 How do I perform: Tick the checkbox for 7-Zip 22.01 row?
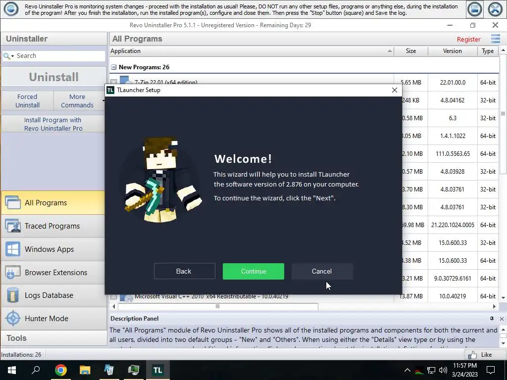coord(113,82)
